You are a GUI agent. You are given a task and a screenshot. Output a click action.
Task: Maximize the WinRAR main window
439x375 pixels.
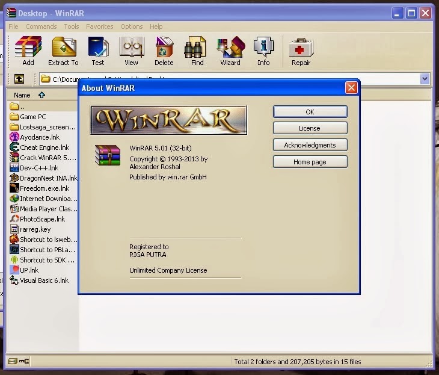coord(411,13)
